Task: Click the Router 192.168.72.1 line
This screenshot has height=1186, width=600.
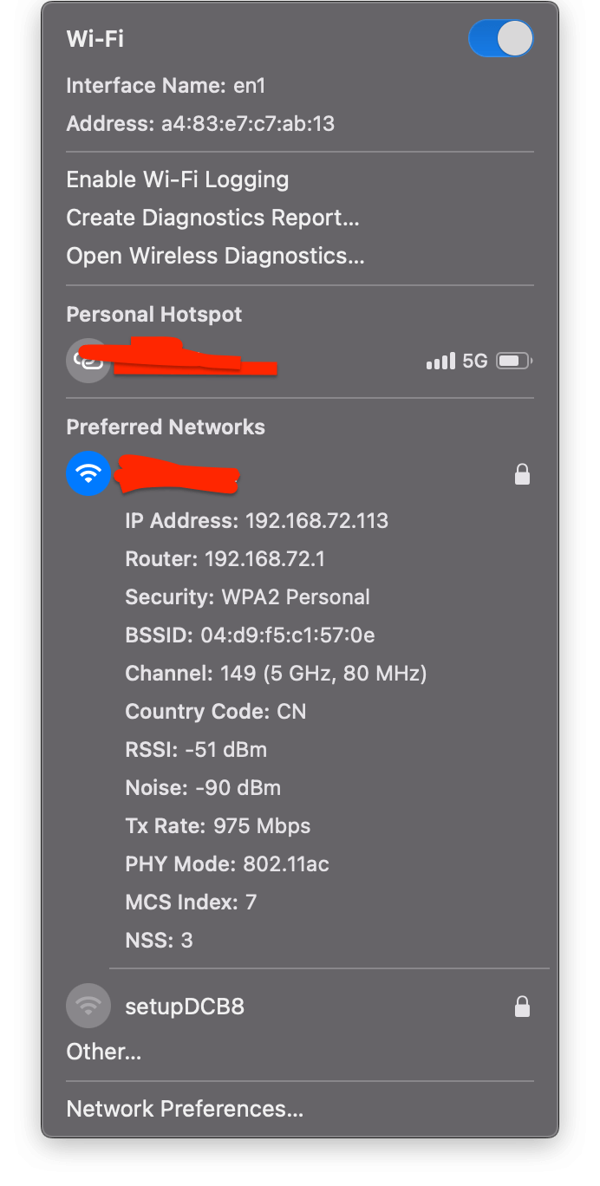Action: (225, 559)
